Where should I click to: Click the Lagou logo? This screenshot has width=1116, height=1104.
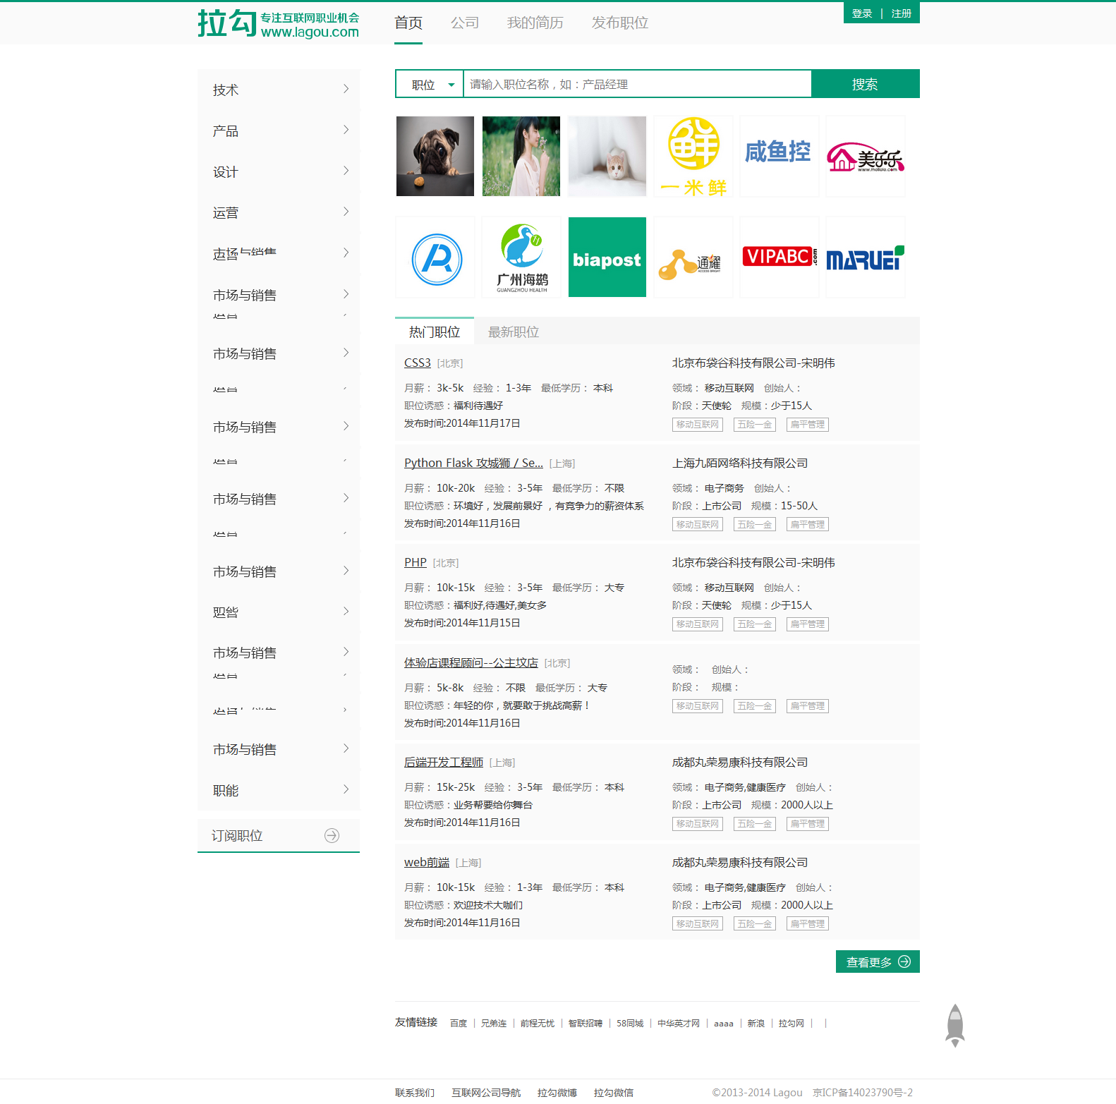point(278,24)
